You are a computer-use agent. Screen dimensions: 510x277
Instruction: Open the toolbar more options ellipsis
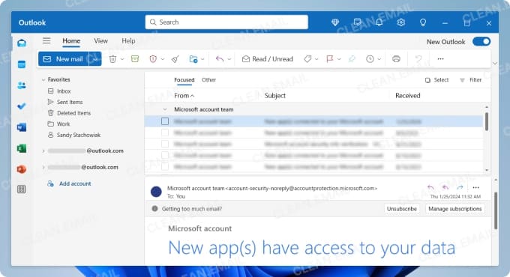tap(440, 59)
